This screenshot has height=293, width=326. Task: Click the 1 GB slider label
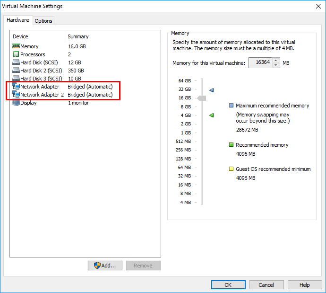[186, 133]
